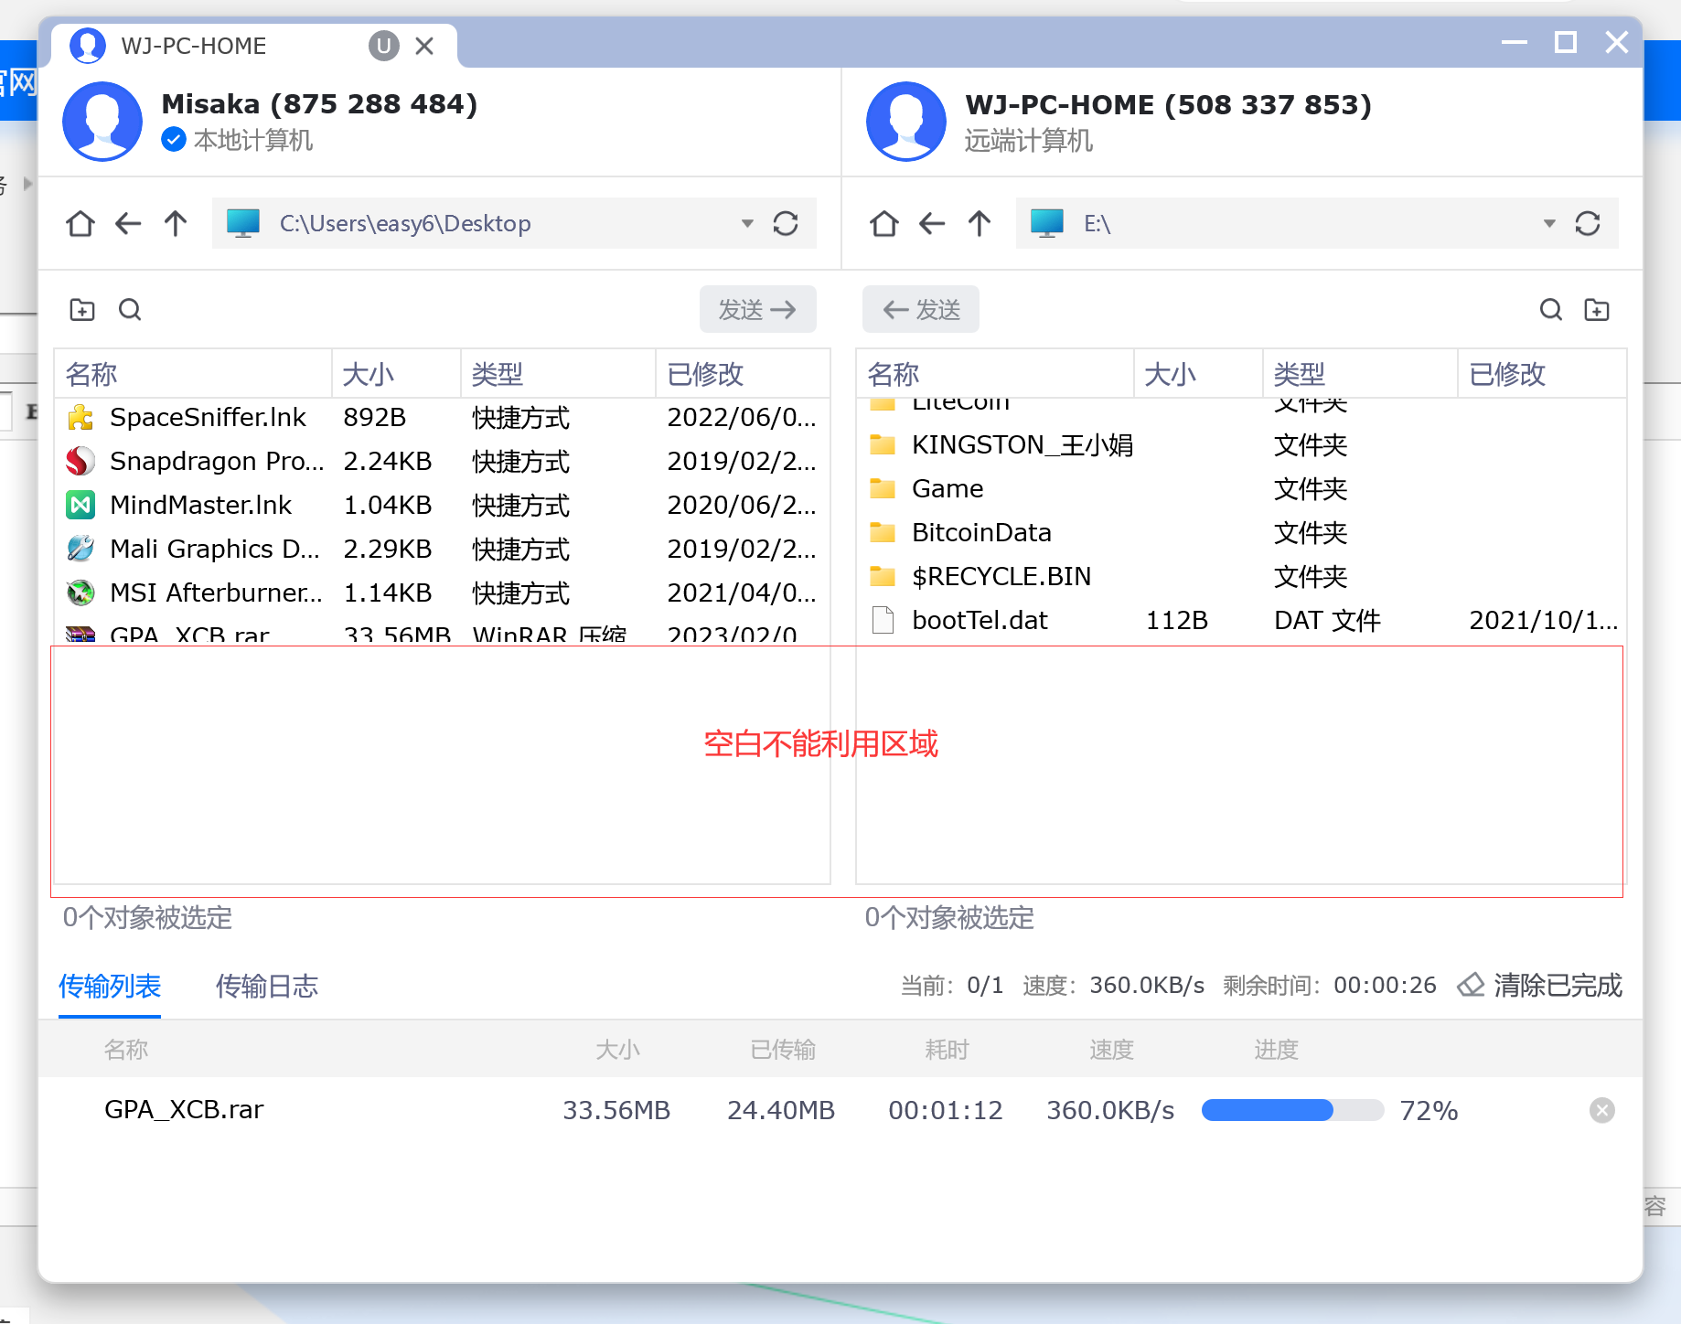Image resolution: width=1681 pixels, height=1324 pixels.
Task: Click 清除已完成 link
Action: 1558,985
